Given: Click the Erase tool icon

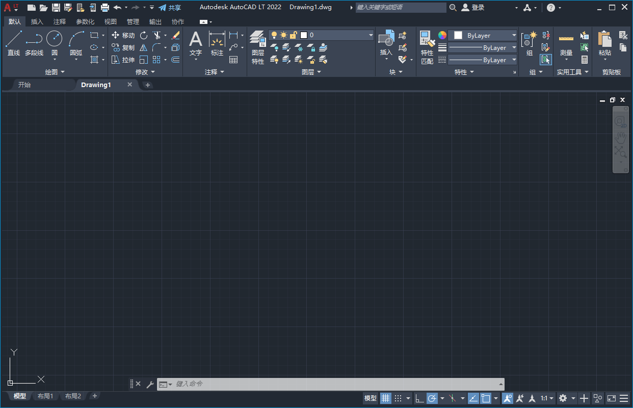Looking at the screenshot, I should 175,35.
